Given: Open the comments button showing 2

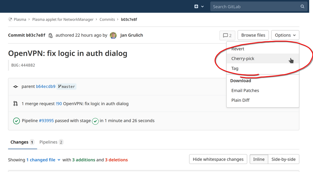Looking at the screenshot, I should (227, 35).
